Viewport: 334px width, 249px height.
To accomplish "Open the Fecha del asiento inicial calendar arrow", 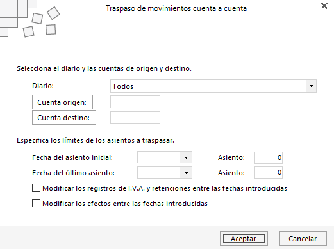I will point(186,157).
